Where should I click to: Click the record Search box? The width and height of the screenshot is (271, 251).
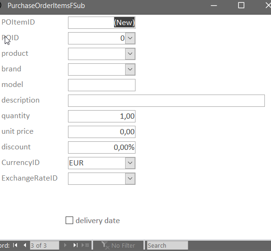point(167,245)
